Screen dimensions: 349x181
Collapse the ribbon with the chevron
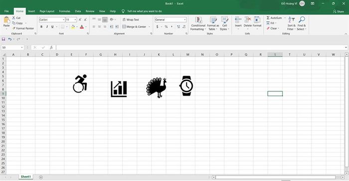346,34
